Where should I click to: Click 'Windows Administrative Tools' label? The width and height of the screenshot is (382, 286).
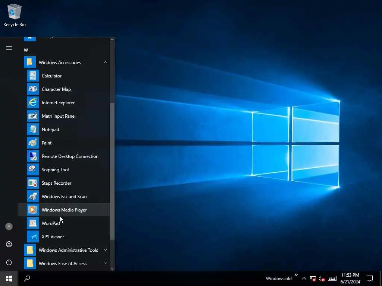point(69,250)
